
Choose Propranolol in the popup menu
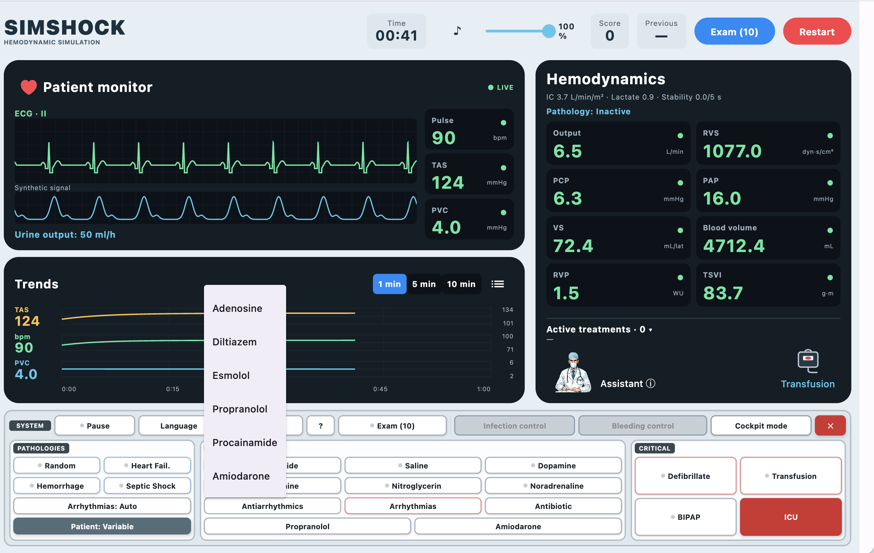(x=245, y=409)
